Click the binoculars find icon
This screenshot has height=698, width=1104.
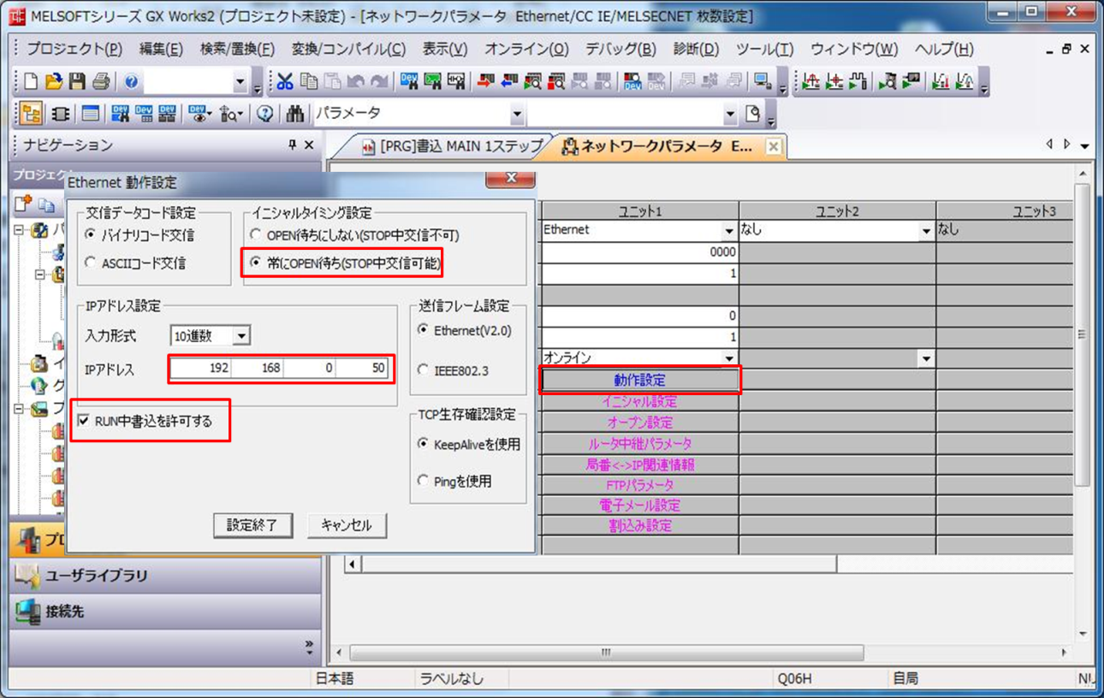296,113
